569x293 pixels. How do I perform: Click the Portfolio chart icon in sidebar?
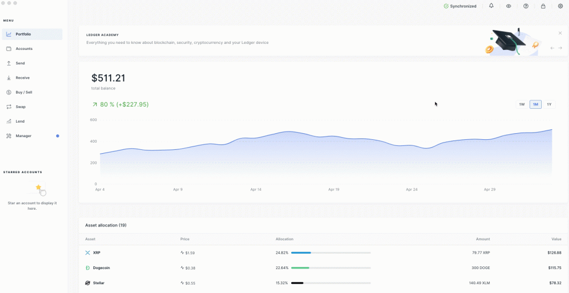9,34
